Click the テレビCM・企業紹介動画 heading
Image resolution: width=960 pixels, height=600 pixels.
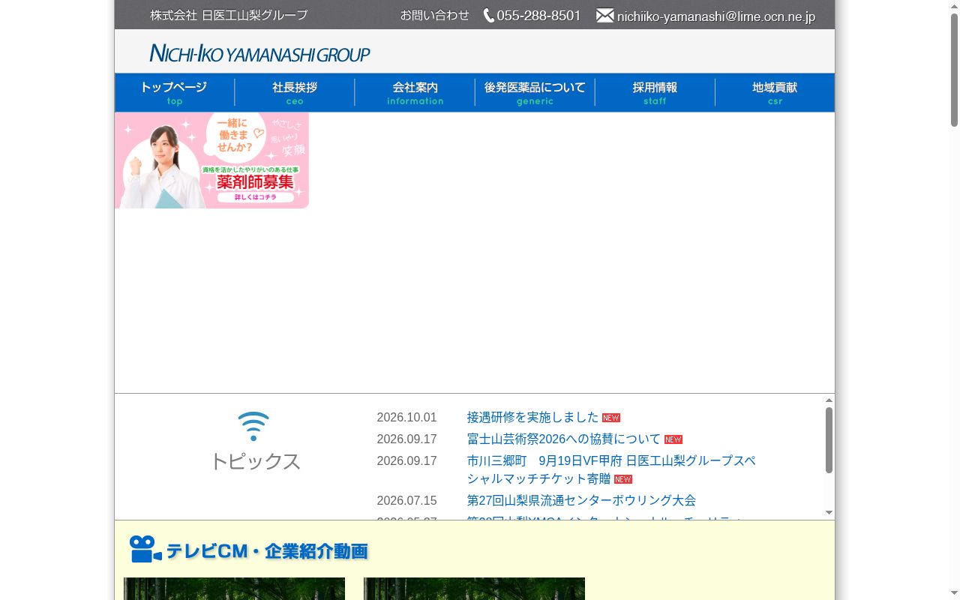click(267, 551)
